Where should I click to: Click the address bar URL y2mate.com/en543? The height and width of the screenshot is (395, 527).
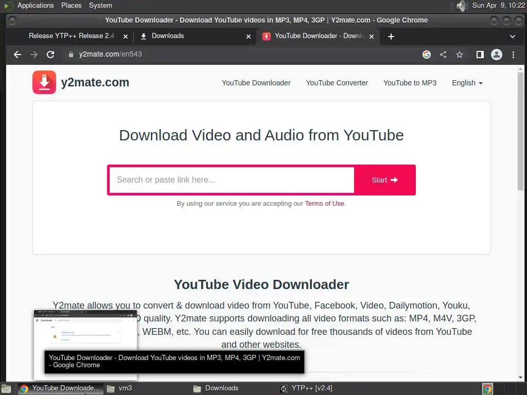tap(110, 55)
